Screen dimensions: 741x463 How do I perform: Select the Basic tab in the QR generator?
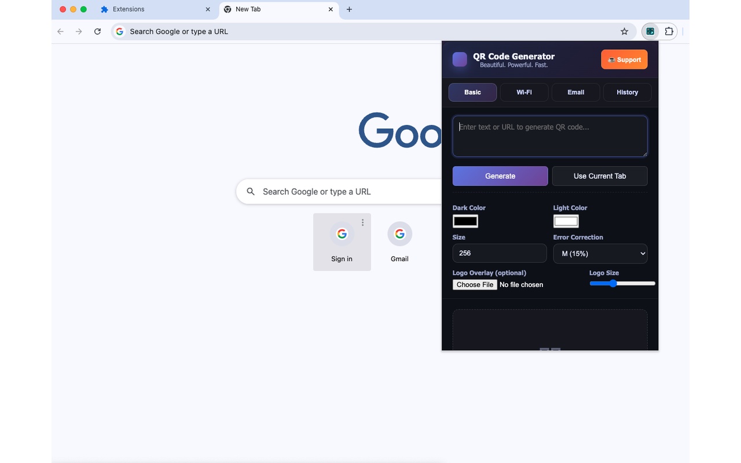[472, 92]
